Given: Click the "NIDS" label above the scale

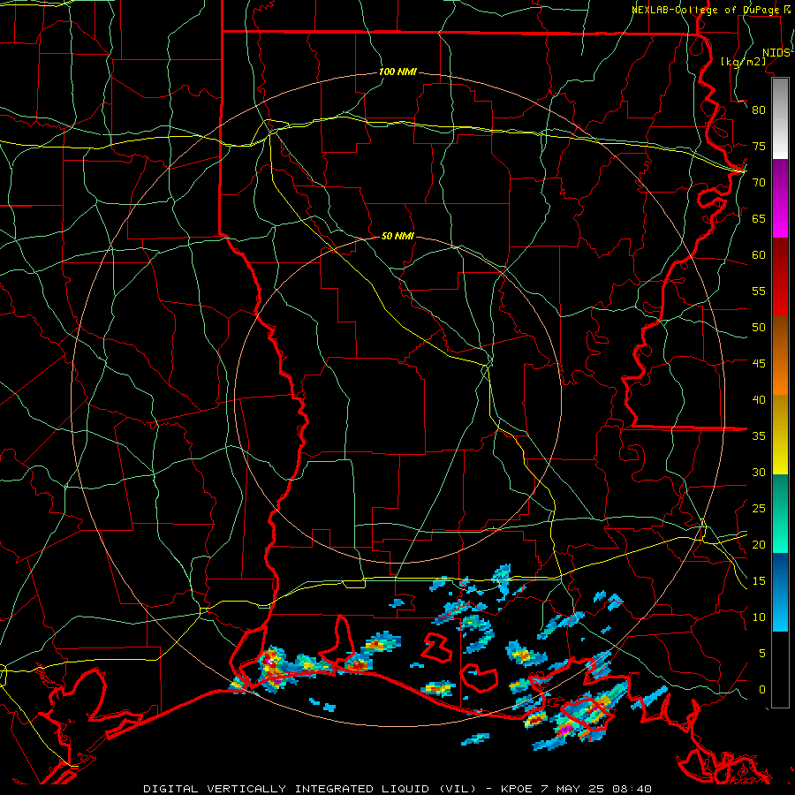Looking at the screenshot, I should (776, 53).
